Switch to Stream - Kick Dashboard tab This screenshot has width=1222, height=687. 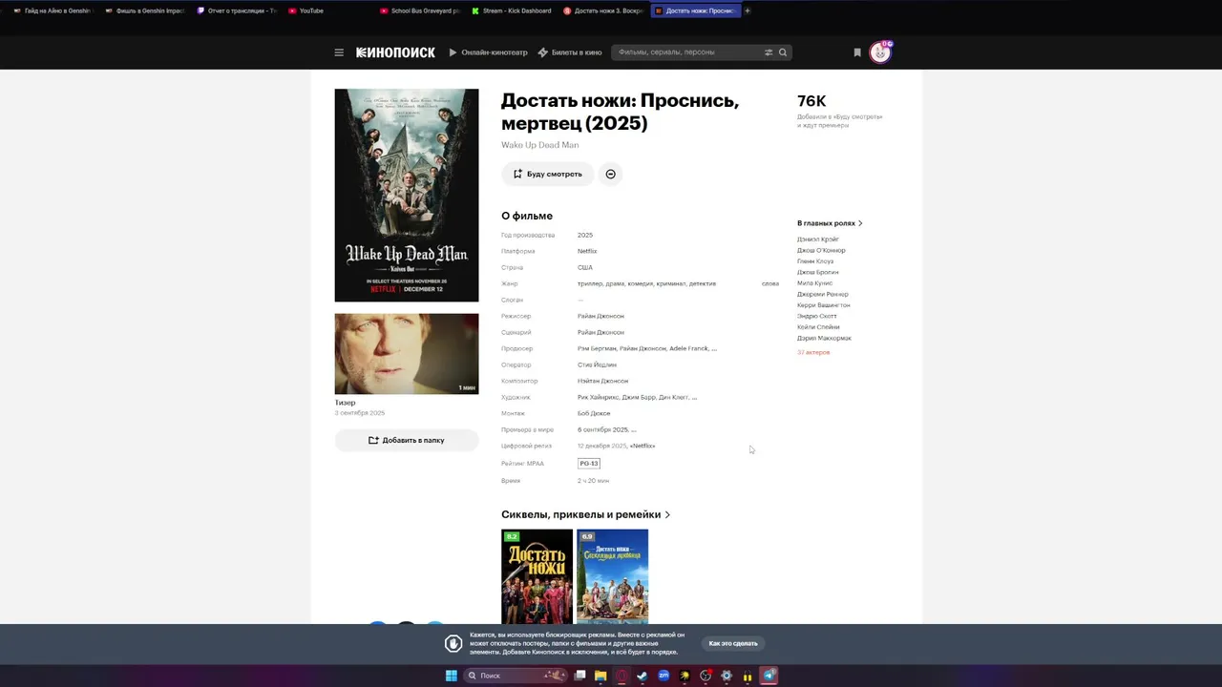tap(511, 10)
